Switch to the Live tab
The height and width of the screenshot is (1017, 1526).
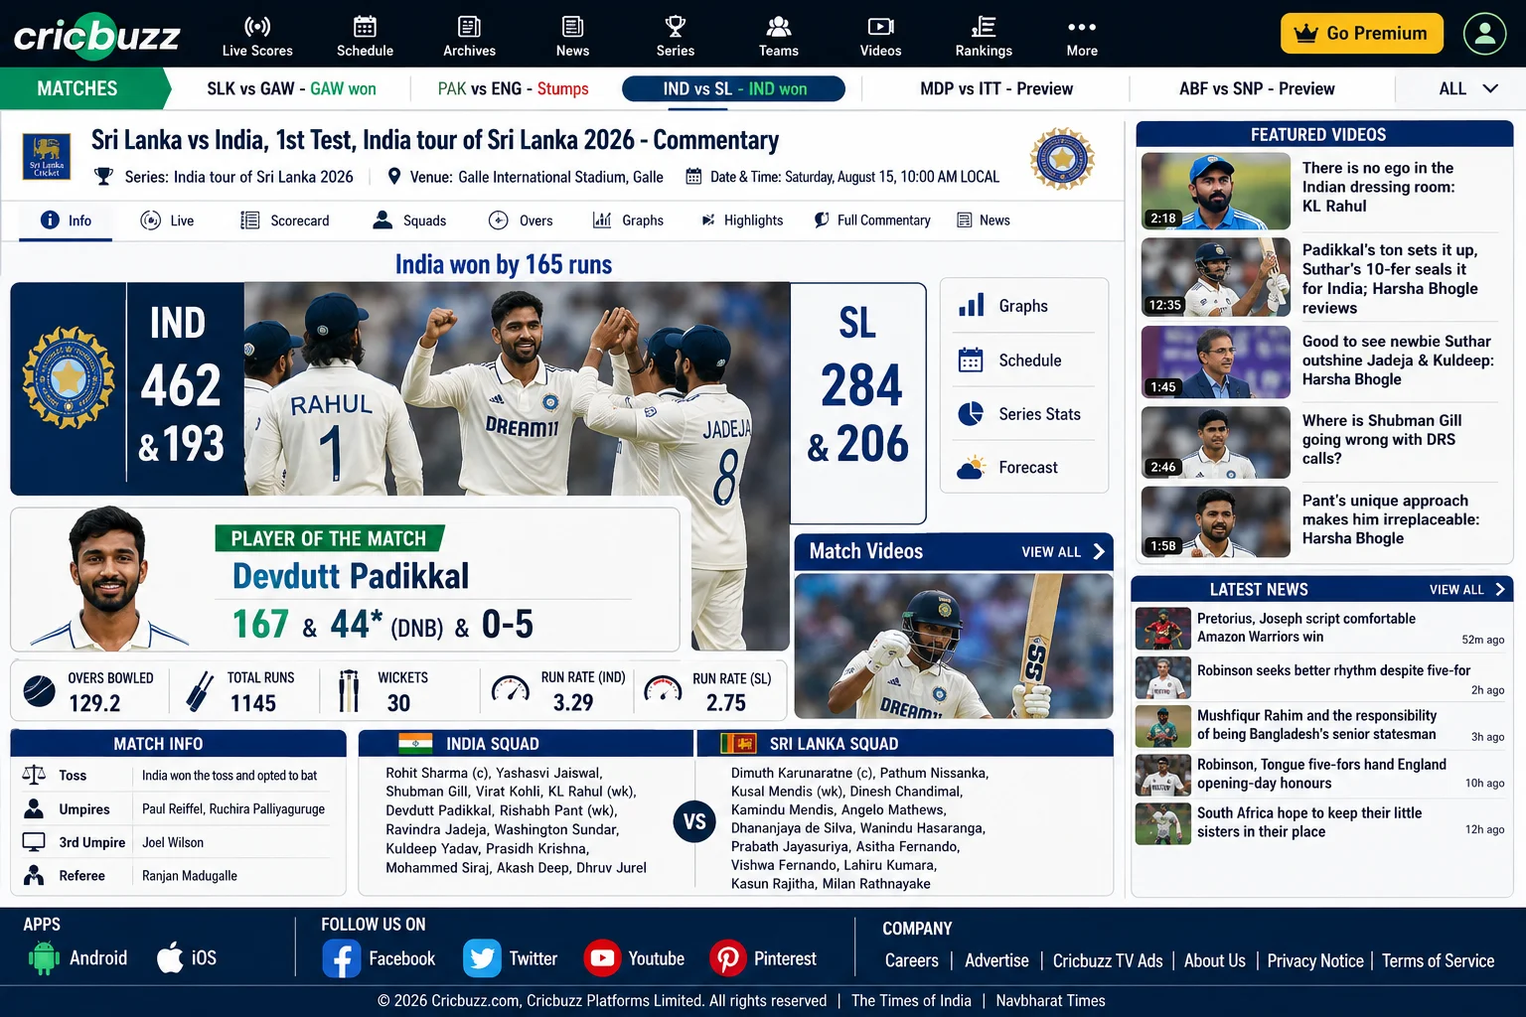167,220
